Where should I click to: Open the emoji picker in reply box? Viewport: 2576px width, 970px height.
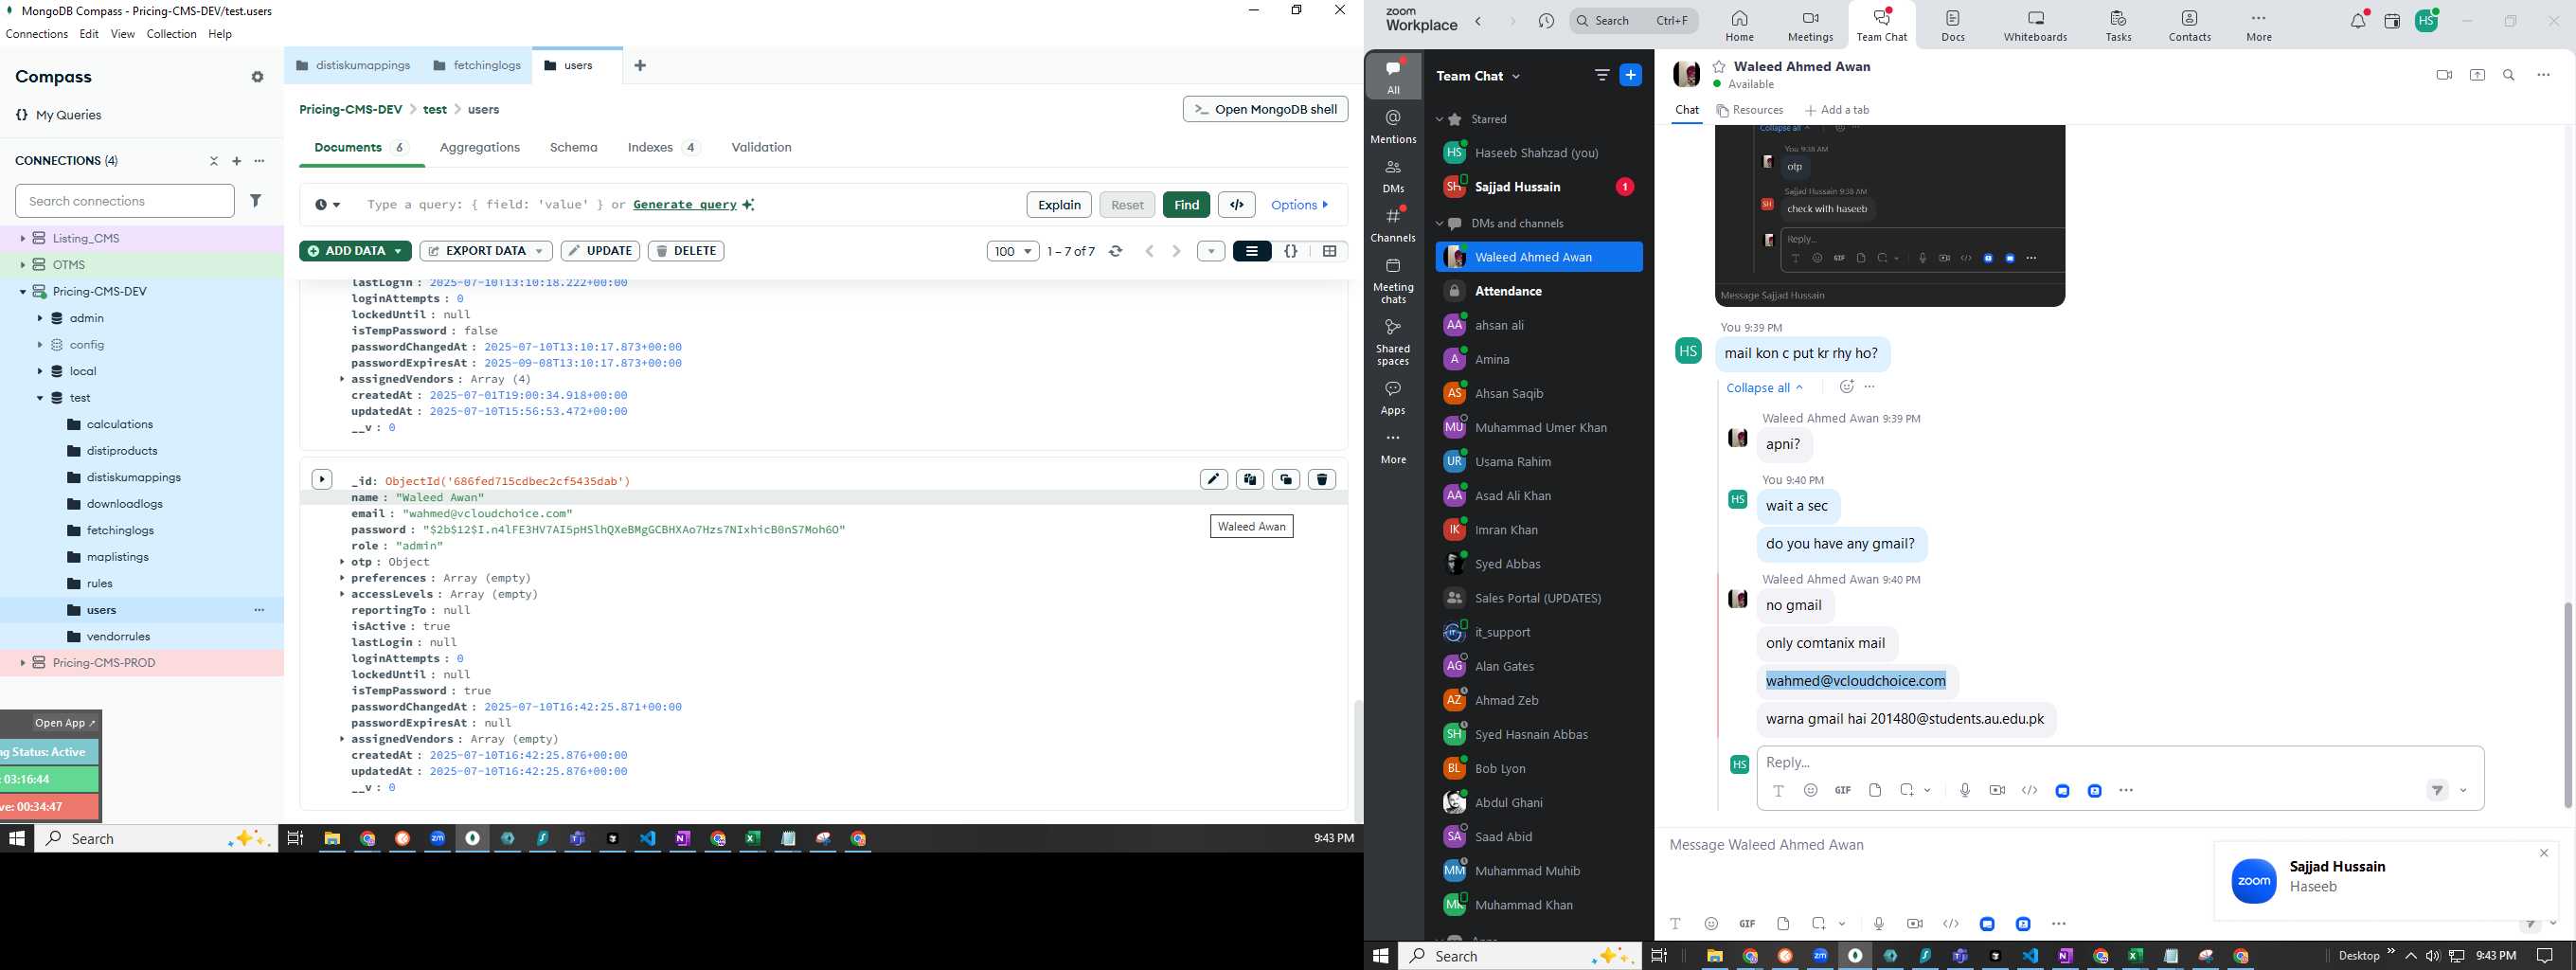1811,790
